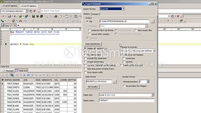Check Launch after creation option
The image size is (201, 113).
(x=89, y=34)
